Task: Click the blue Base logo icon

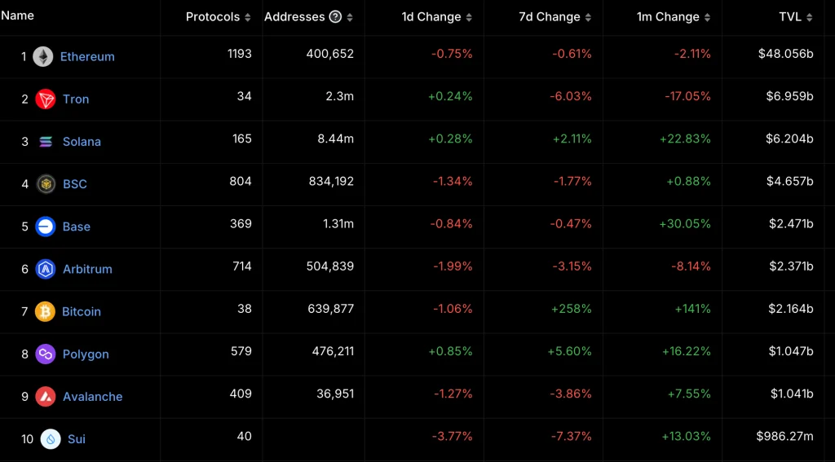Action: click(46, 227)
